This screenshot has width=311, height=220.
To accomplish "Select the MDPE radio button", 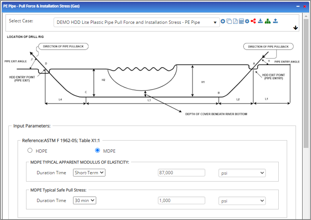I will (x=97, y=150).
